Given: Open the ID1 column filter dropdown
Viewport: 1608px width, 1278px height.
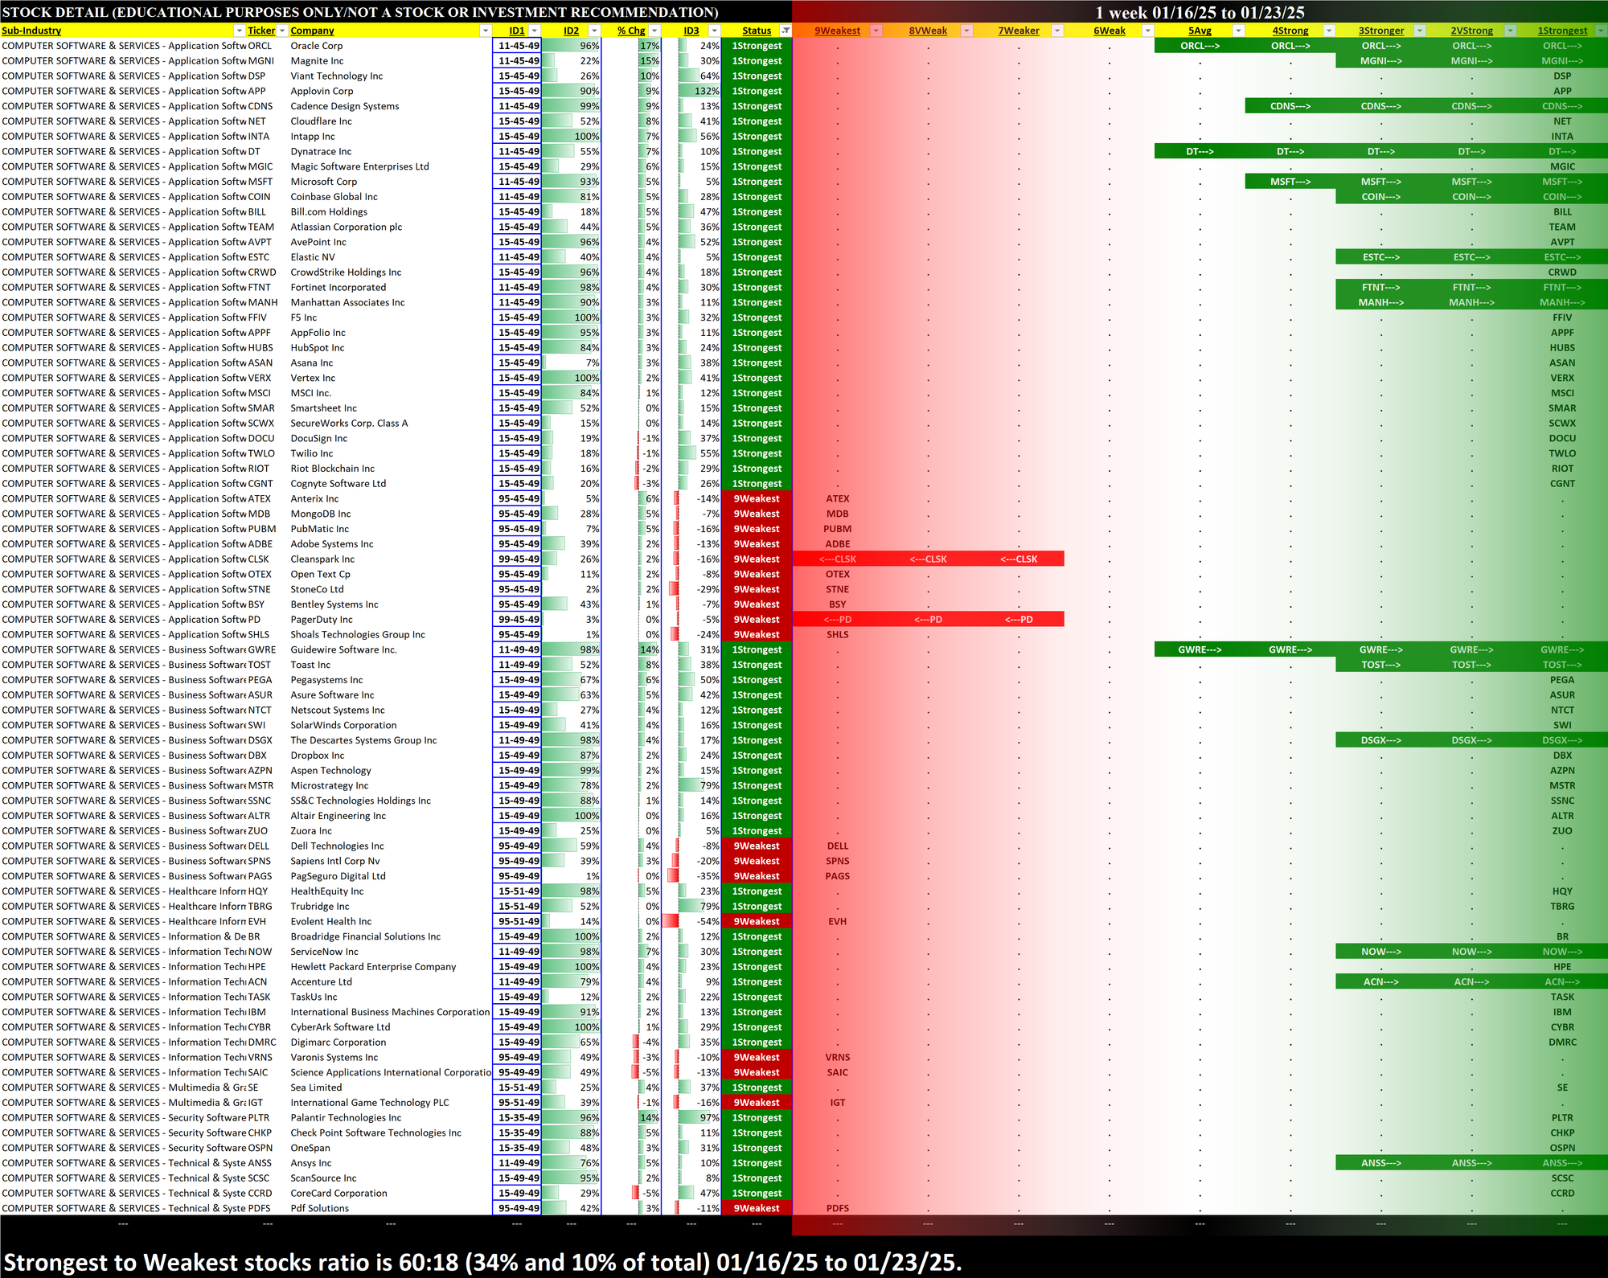Looking at the screenshot, I should [x=534, y=31].
